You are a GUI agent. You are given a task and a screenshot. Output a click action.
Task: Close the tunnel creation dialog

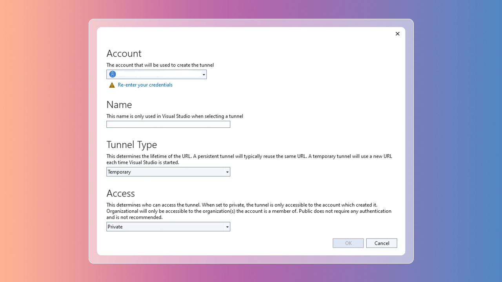point(397,34)
